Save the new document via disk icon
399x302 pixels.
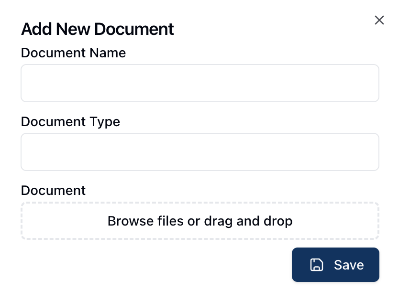tap(317, 265)
